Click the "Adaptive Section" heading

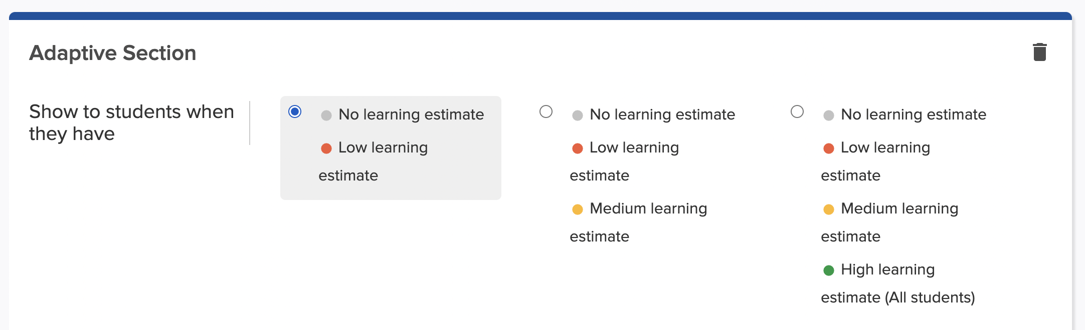coord(113,53)
